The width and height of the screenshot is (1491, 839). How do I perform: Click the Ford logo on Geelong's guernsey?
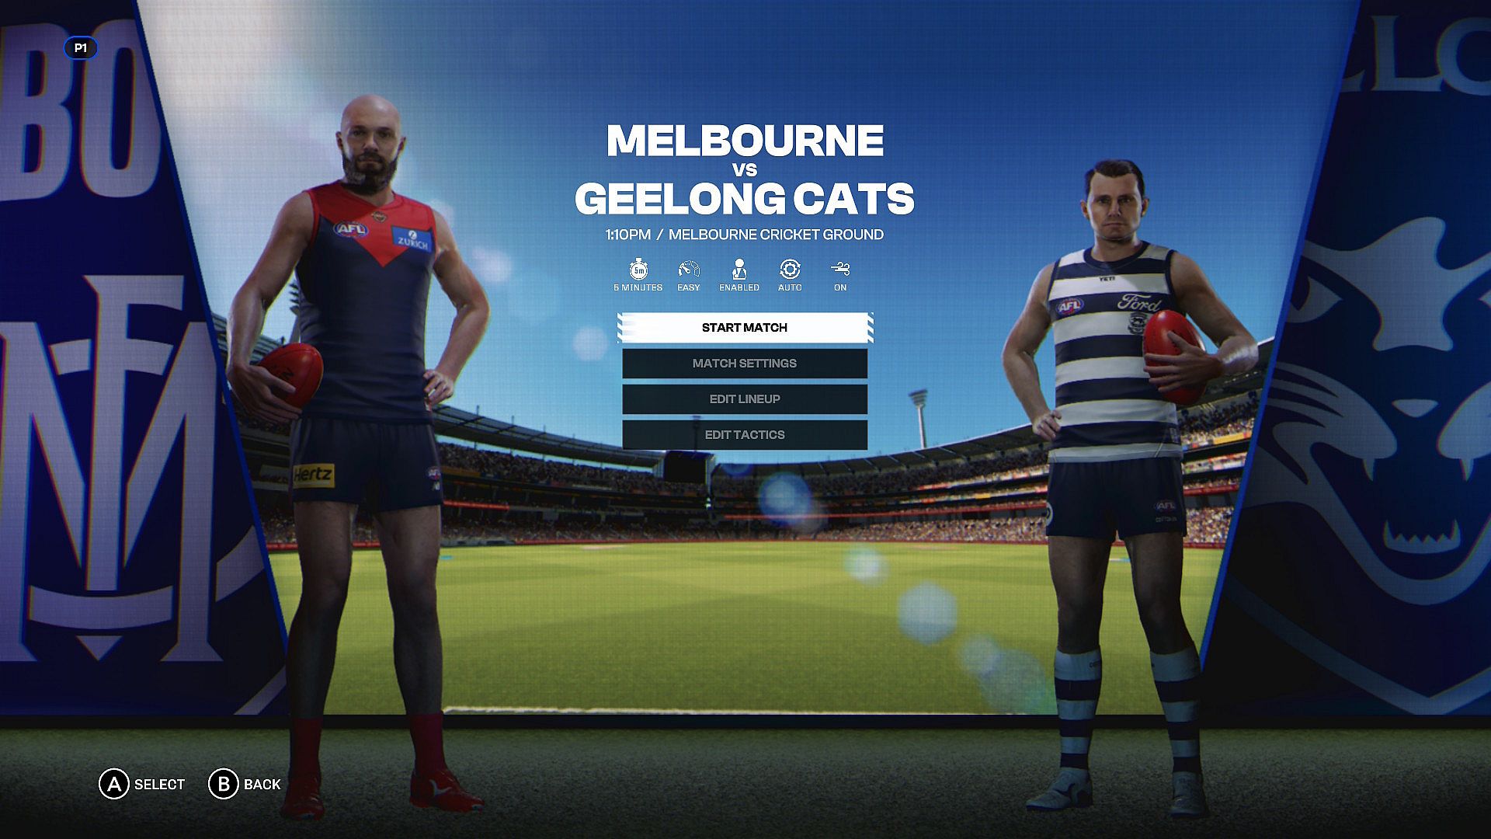1138,303
